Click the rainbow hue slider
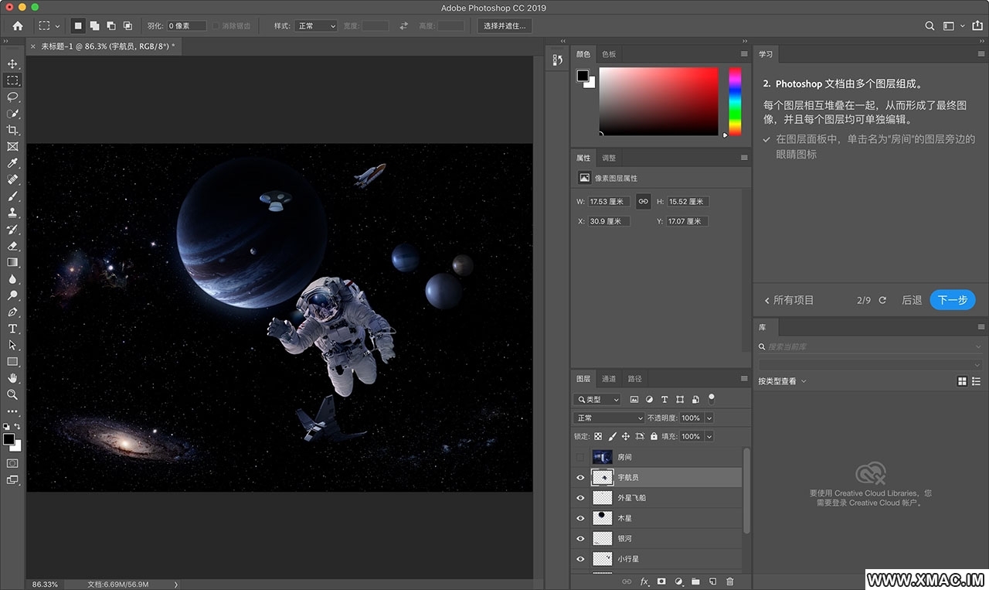The width and height of the screenshot is (989, 590). pos(735,101)
